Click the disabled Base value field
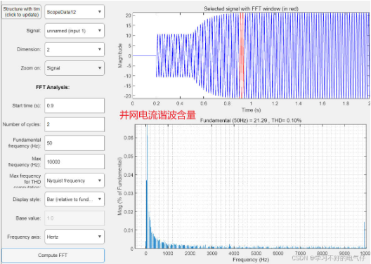371x264 pixels. (74, 218)
